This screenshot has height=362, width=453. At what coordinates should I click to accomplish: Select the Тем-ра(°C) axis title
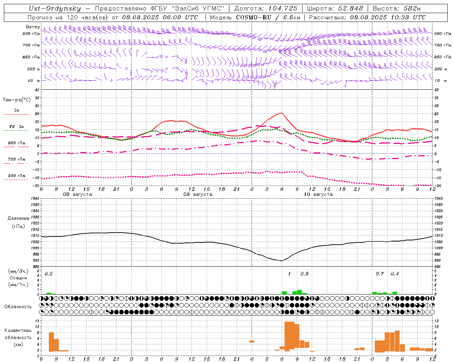pos(17,100)
